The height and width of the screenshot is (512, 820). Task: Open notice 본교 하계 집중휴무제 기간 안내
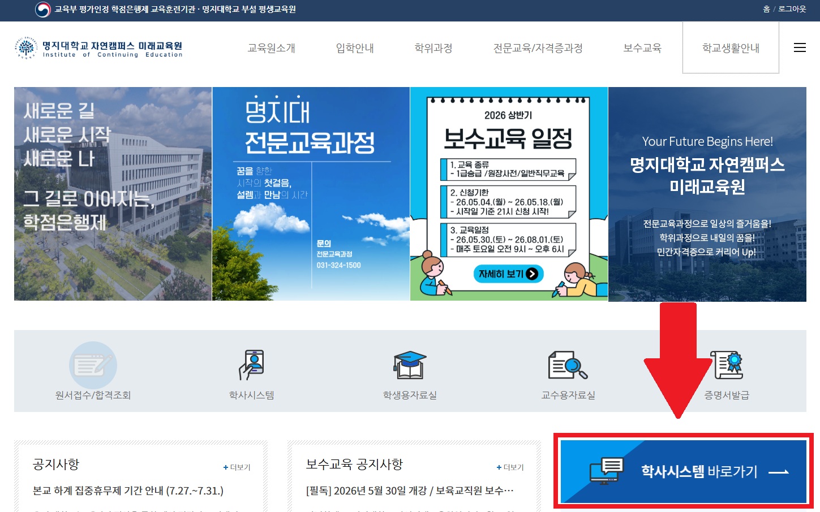128,491
